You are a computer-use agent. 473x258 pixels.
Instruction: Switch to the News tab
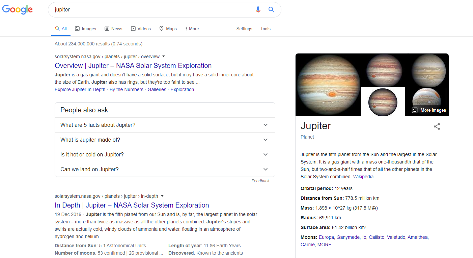(x=113, y=29)
